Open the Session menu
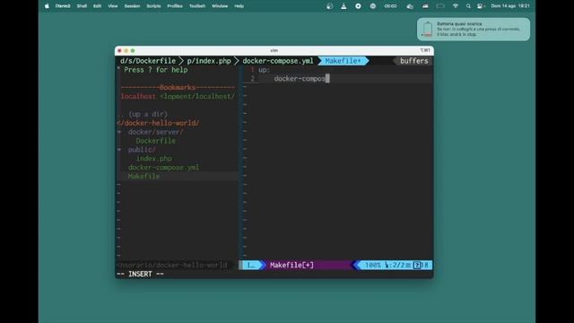The image size is (574, 323). (x=132, y=6)
